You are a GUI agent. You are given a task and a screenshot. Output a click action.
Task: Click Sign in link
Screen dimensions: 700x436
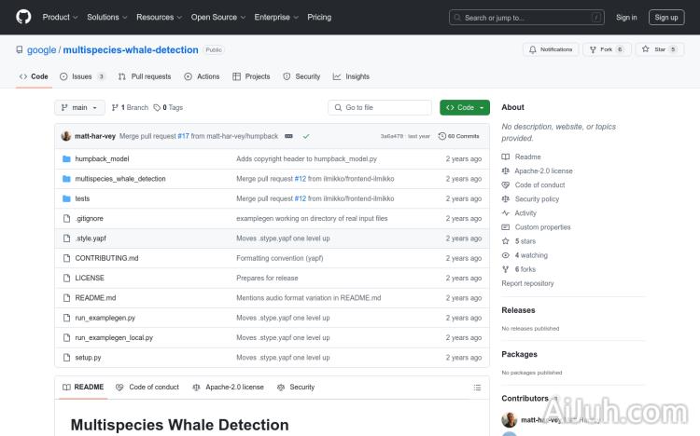tap(626, 18)
